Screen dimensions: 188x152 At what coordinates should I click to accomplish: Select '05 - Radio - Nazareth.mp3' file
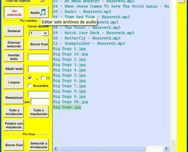pyautogui.click(x=82, y=12)
